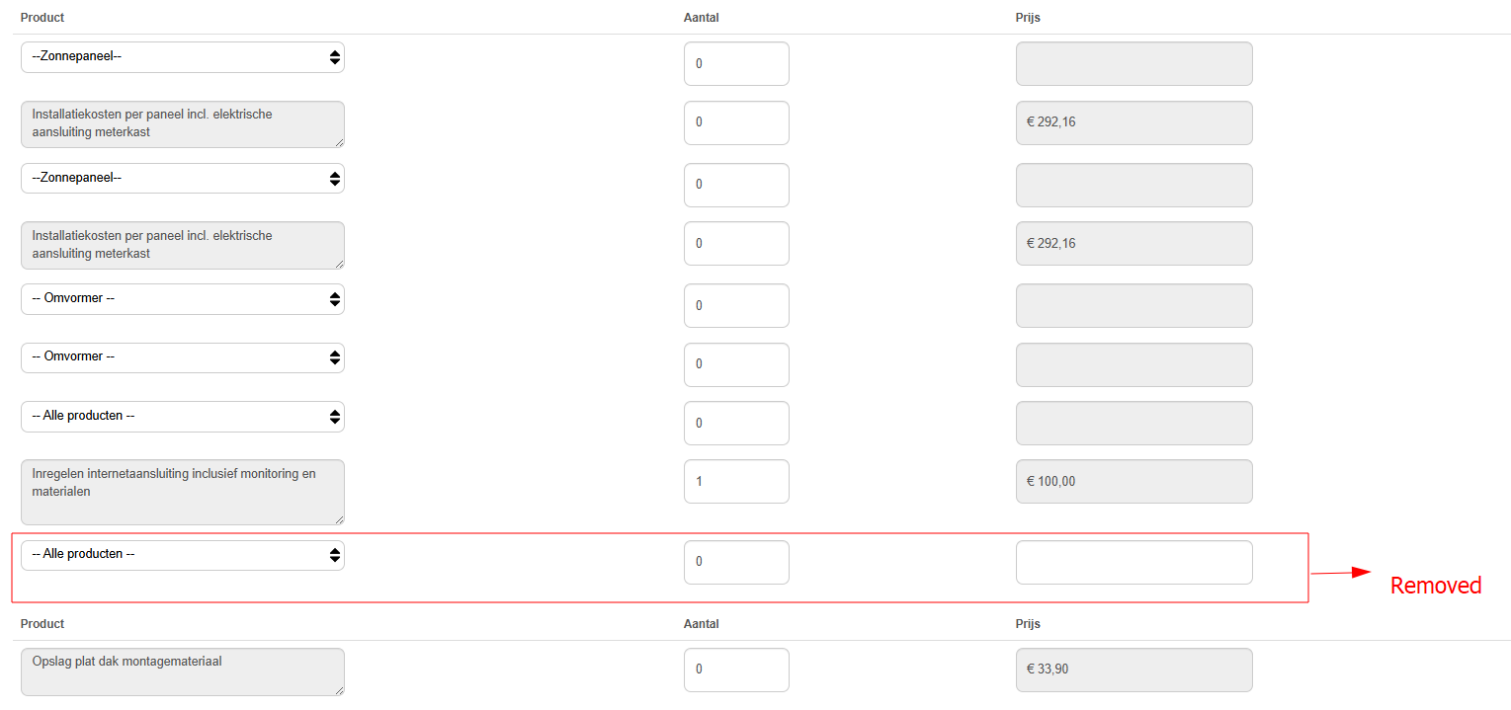
Task: Click the Inregelen internetaansluiting description textbox
Action: point(182,492)
